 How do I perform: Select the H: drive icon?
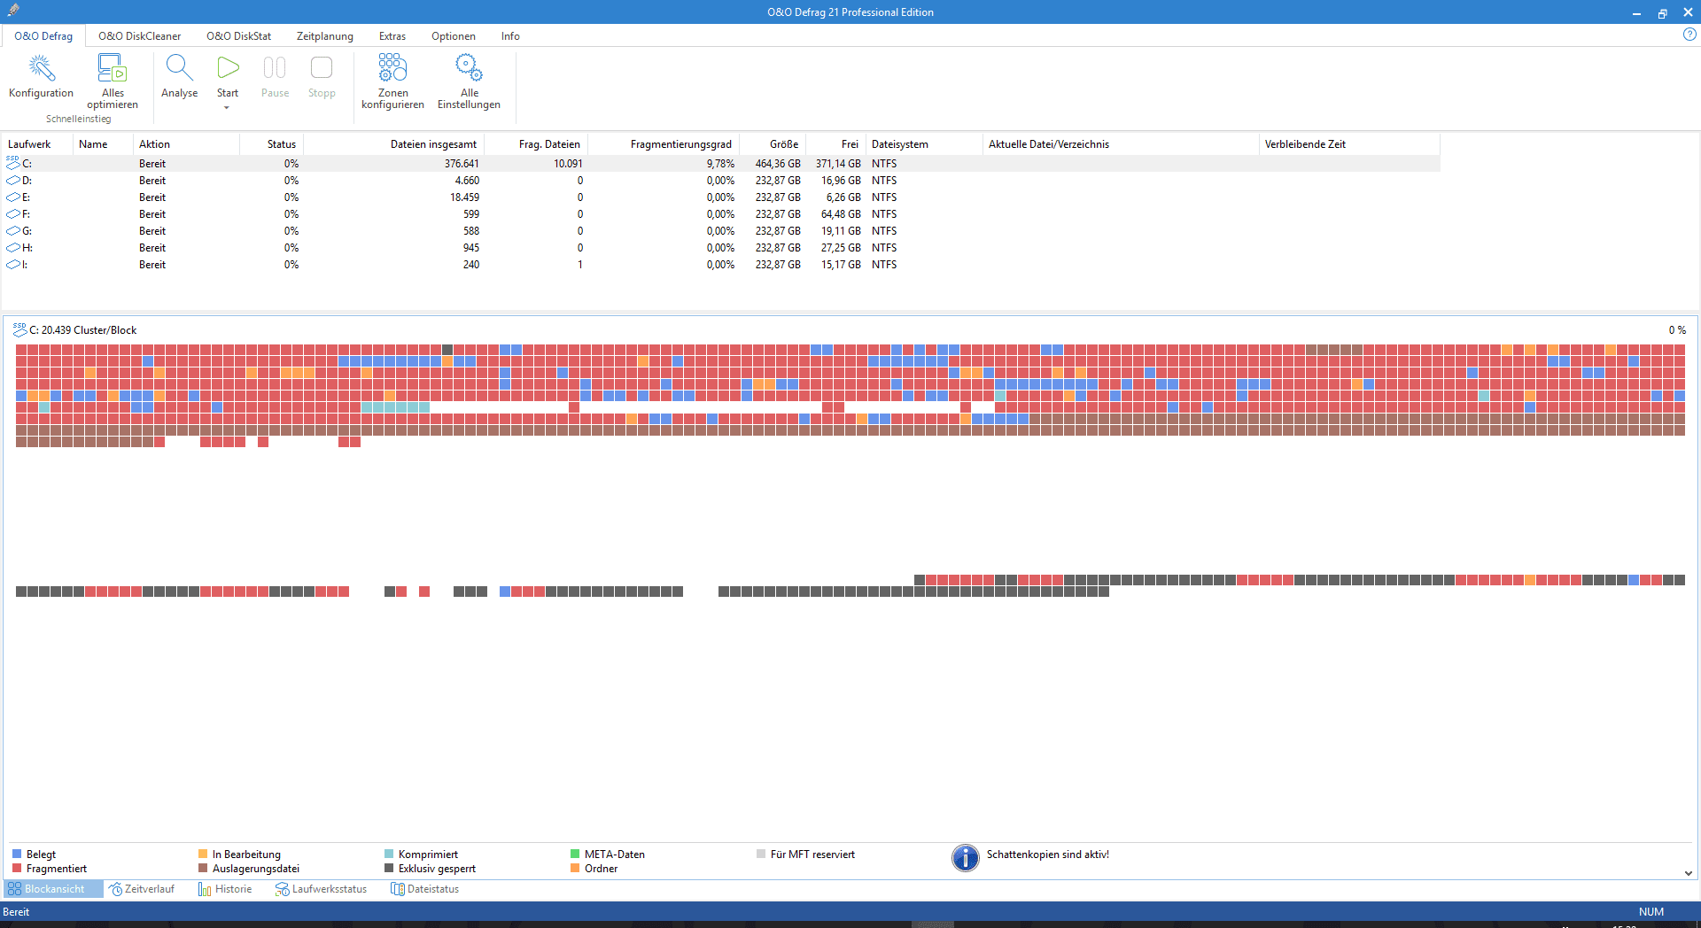pos(13,248)
